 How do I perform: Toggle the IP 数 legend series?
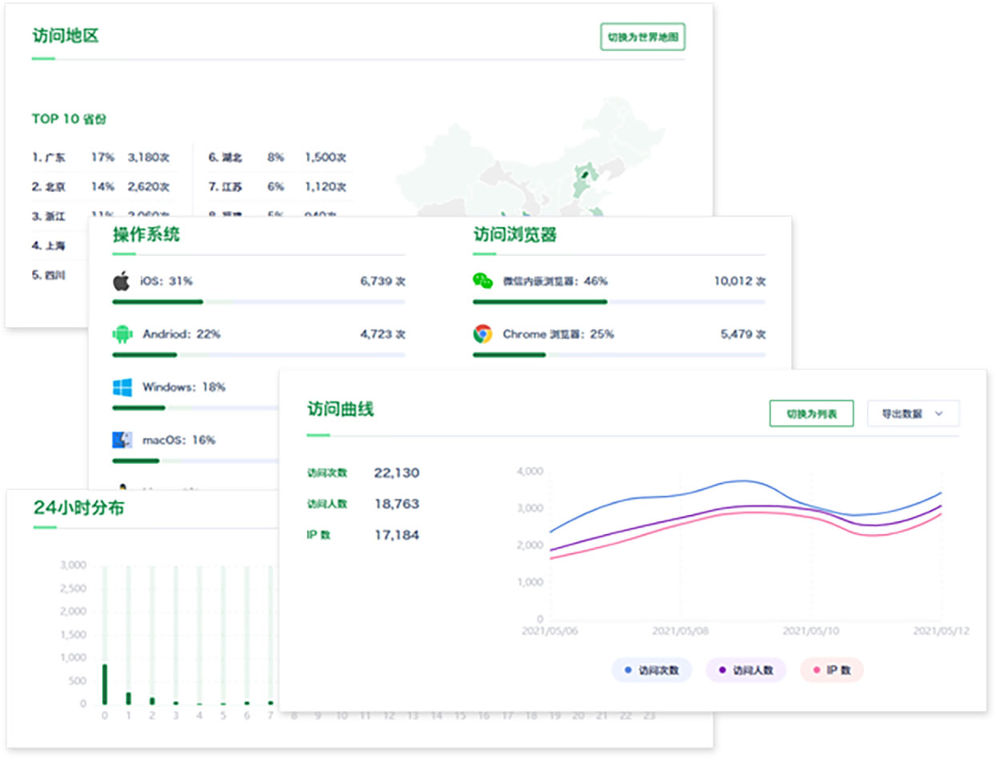click(x=831, y=670)
